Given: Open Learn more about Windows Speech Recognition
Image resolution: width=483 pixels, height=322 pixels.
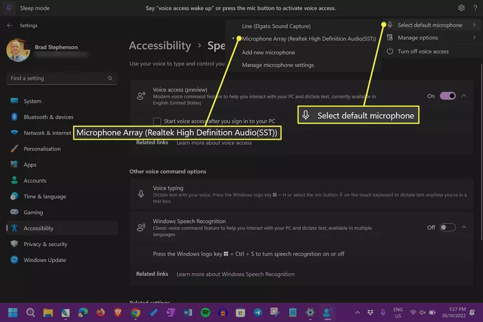Looking at the screenshot, I should (x=235, y=274).
